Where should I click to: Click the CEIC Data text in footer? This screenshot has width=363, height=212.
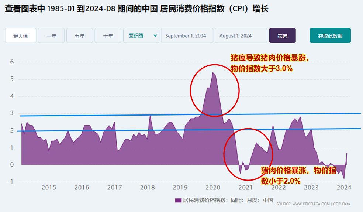tap(342, 204)
